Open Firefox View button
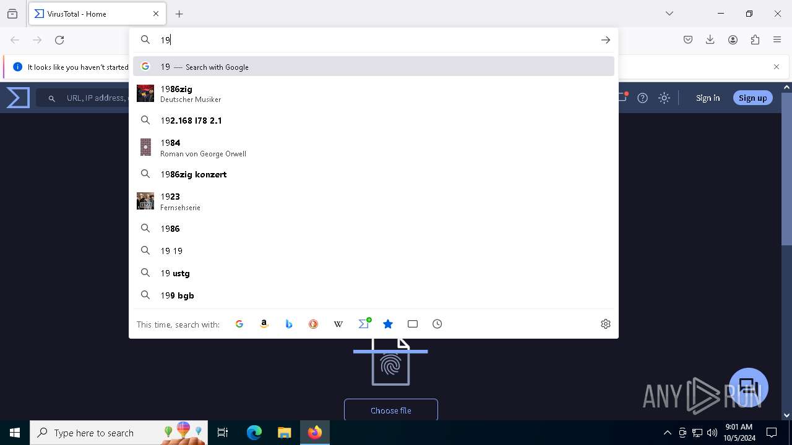The image size is (792, 445). tap(12, 14)
